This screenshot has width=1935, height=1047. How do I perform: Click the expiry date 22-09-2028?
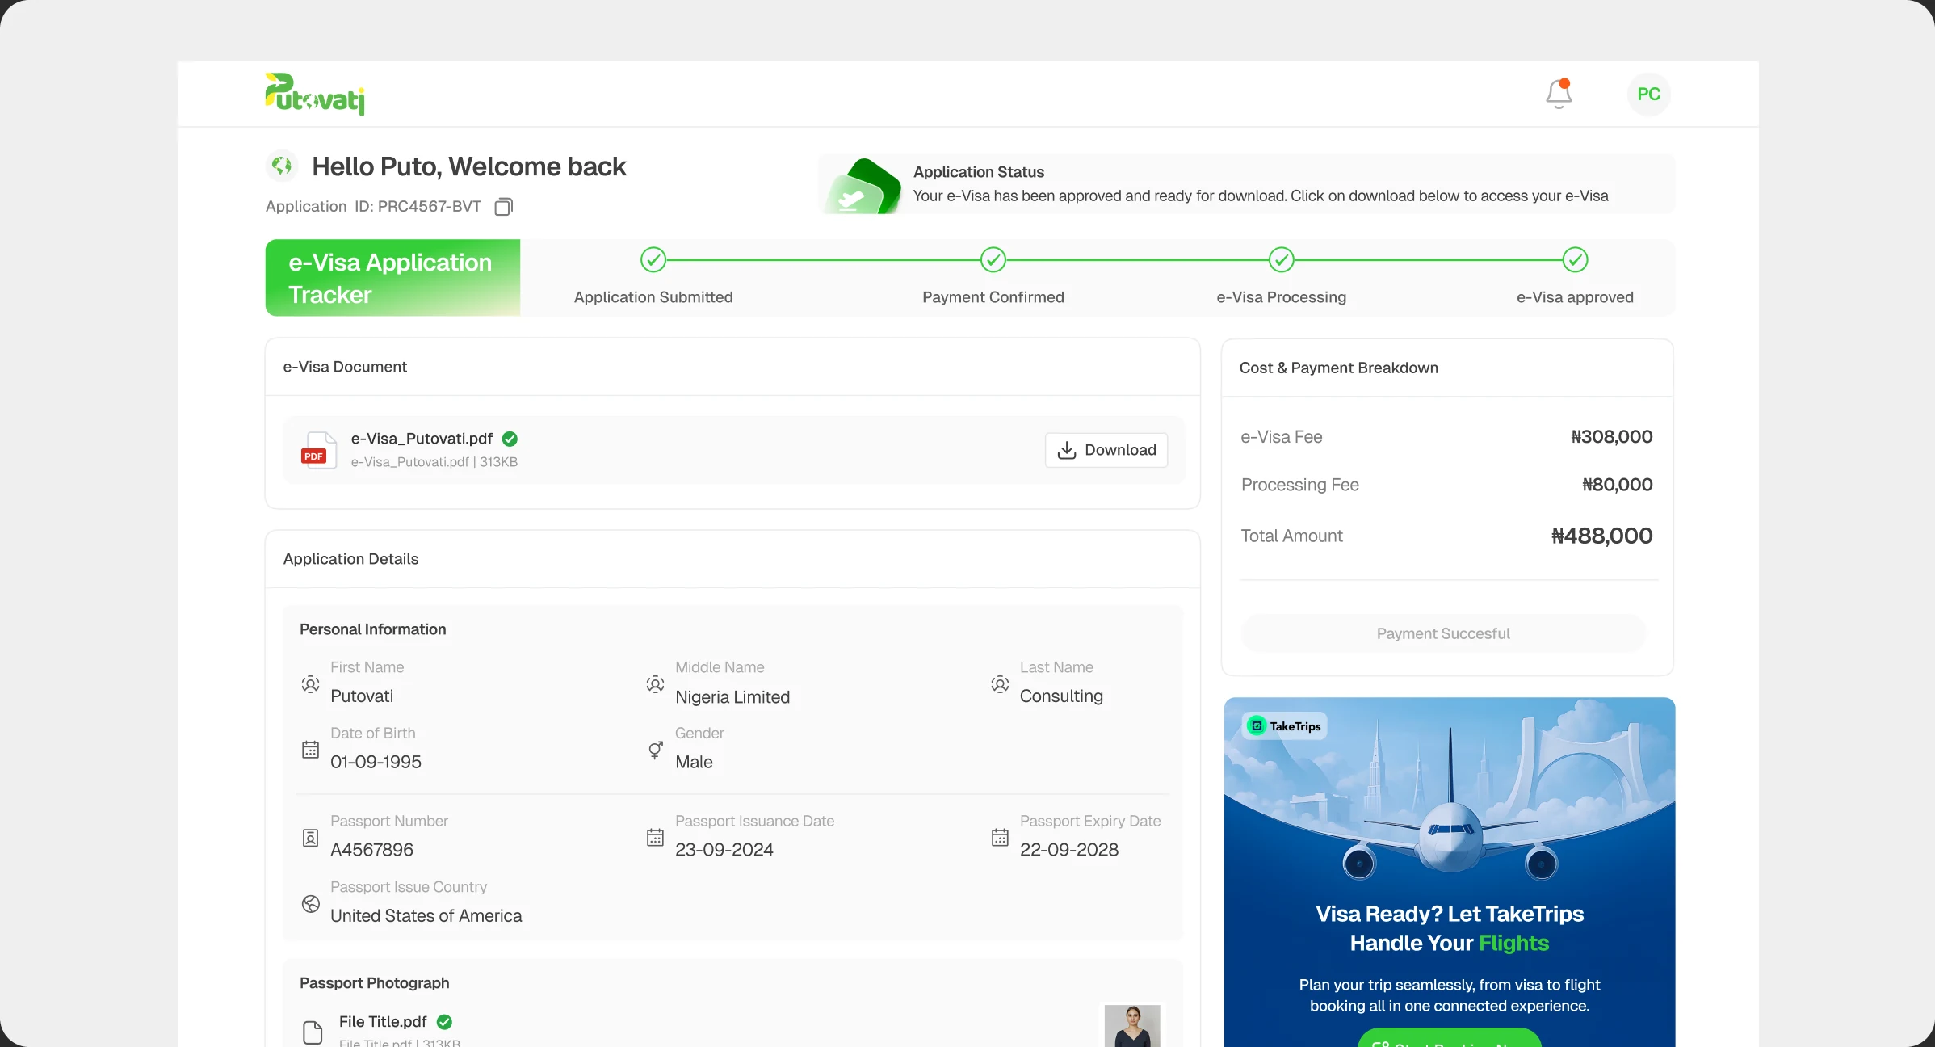(1068, 850)
